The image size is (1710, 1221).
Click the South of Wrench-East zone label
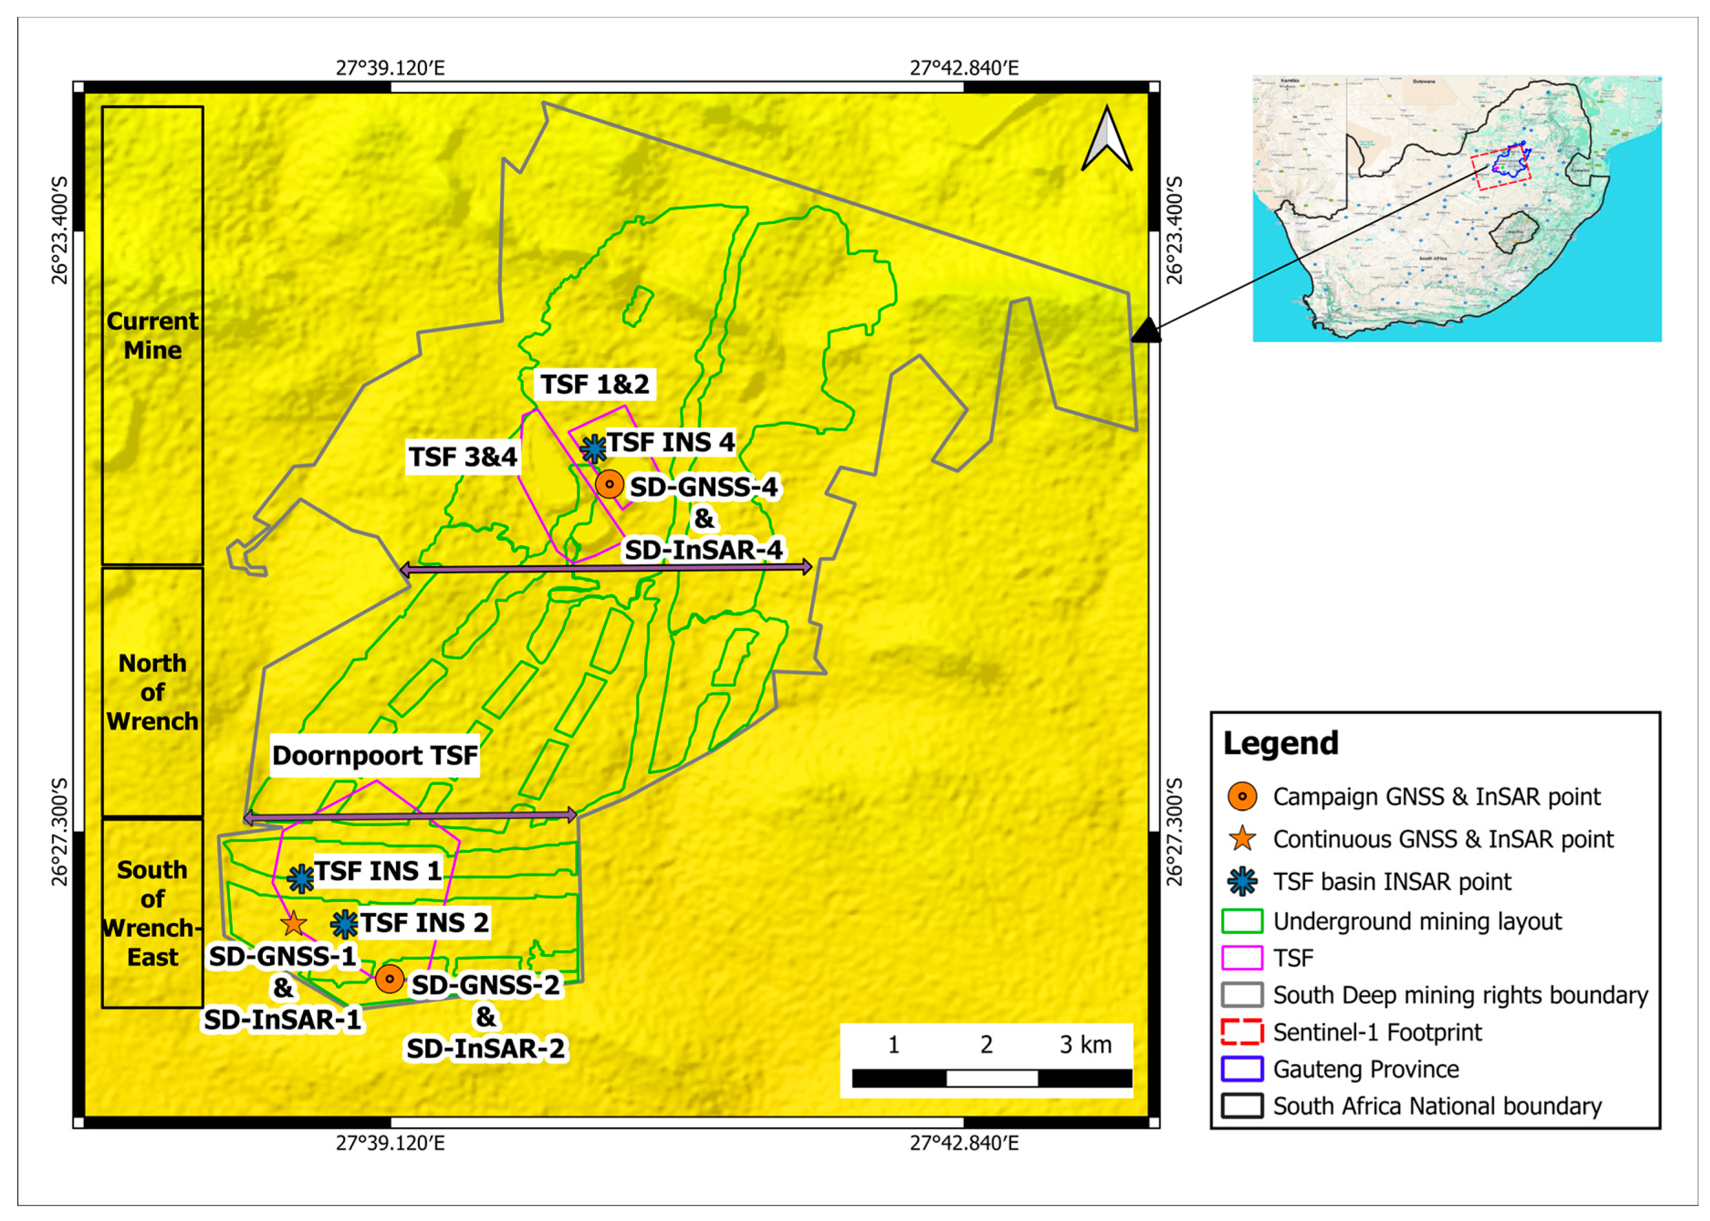(x=153, y=914)
